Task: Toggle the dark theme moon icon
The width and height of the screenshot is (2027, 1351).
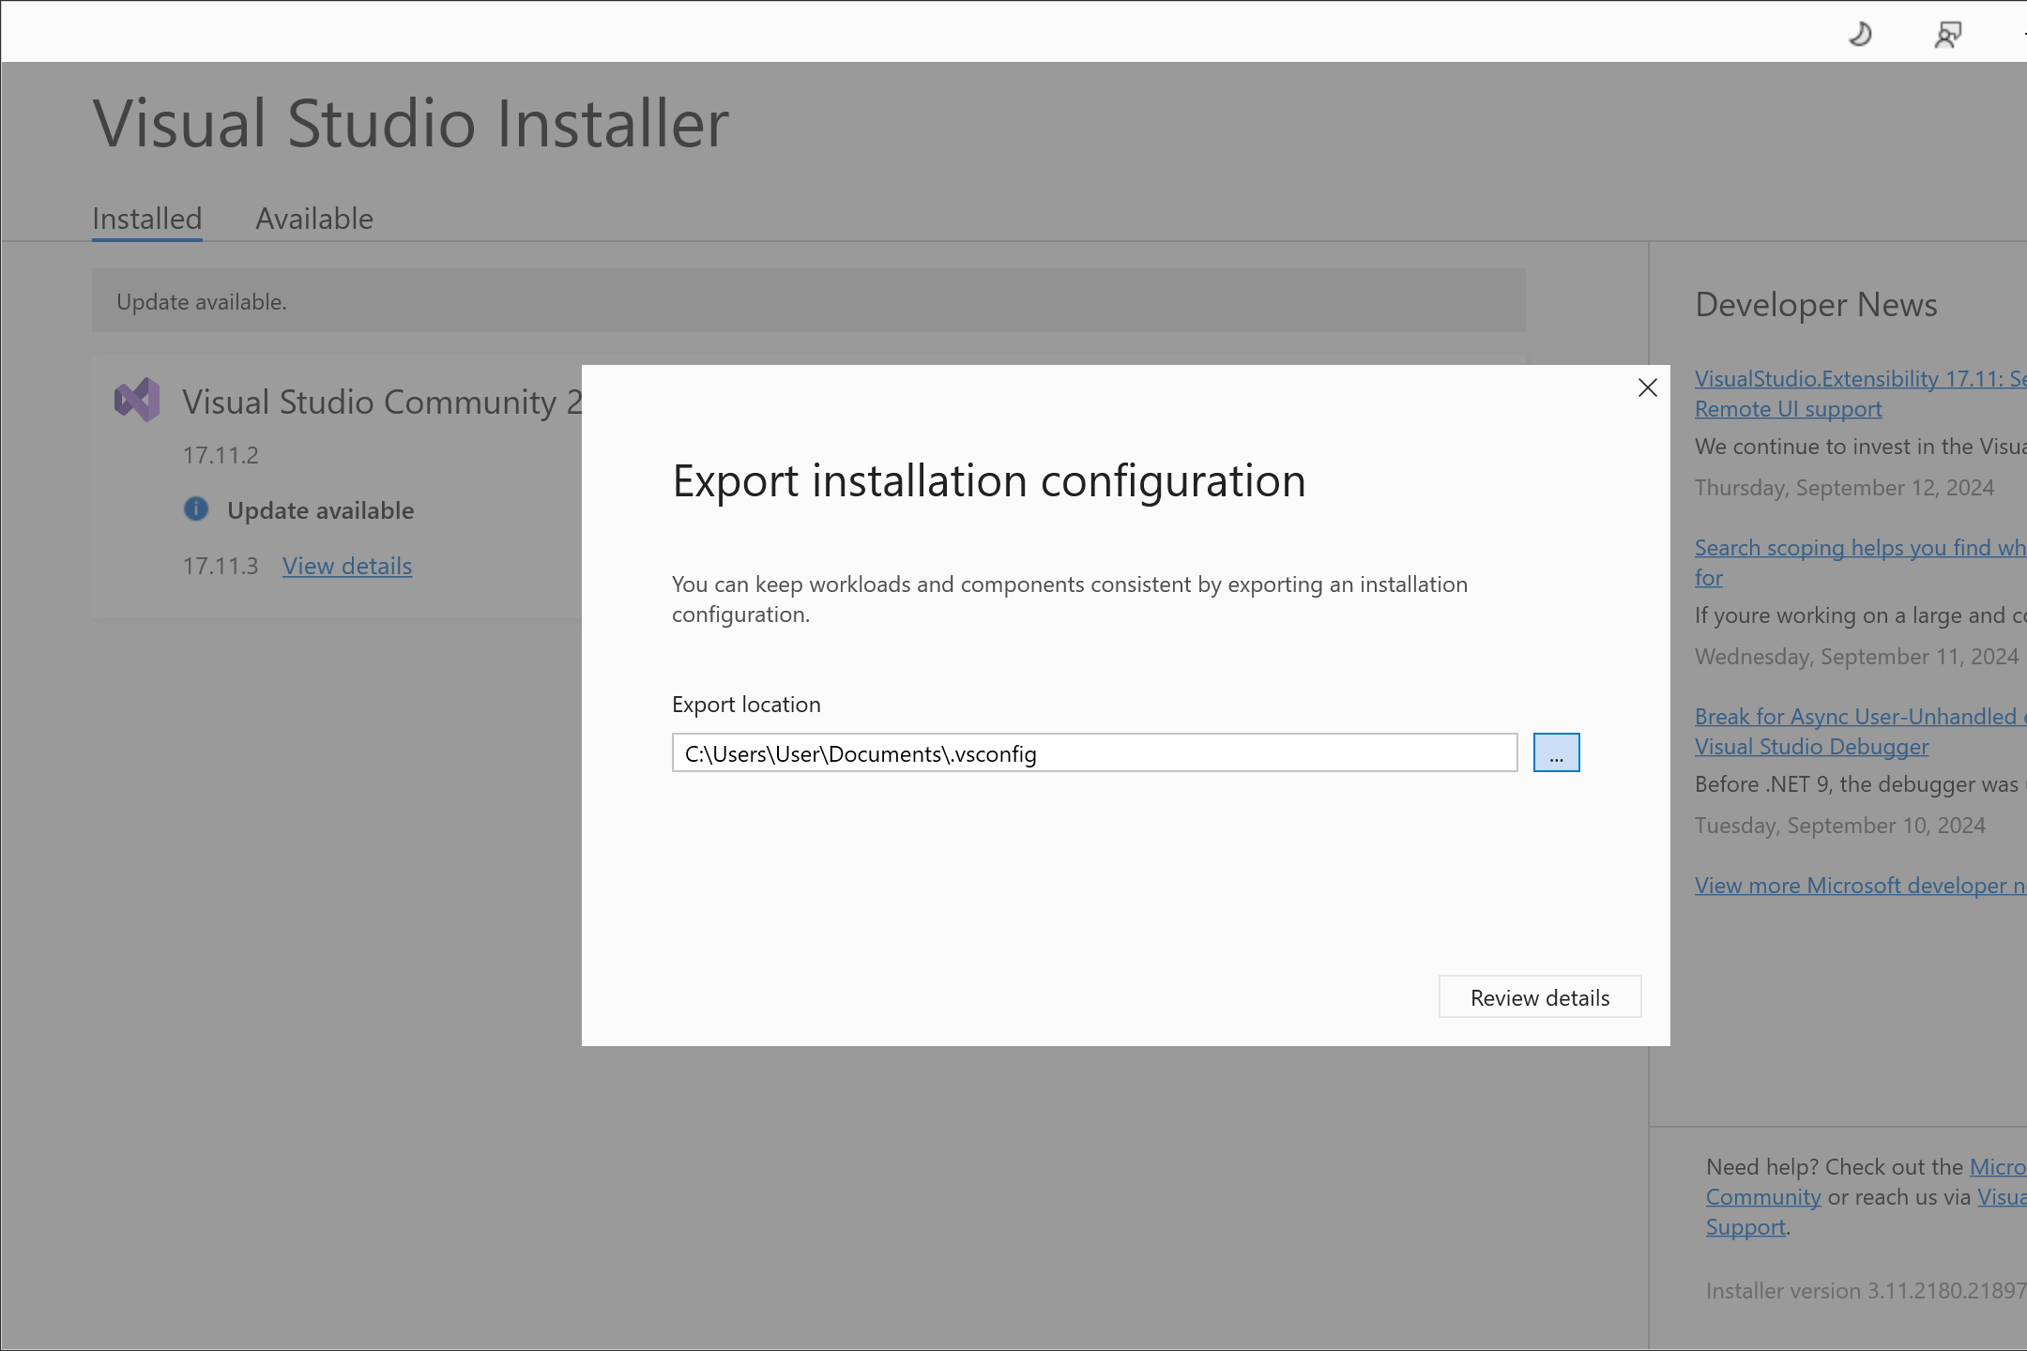Action: pyautogui.click(x=1860, y=35)
